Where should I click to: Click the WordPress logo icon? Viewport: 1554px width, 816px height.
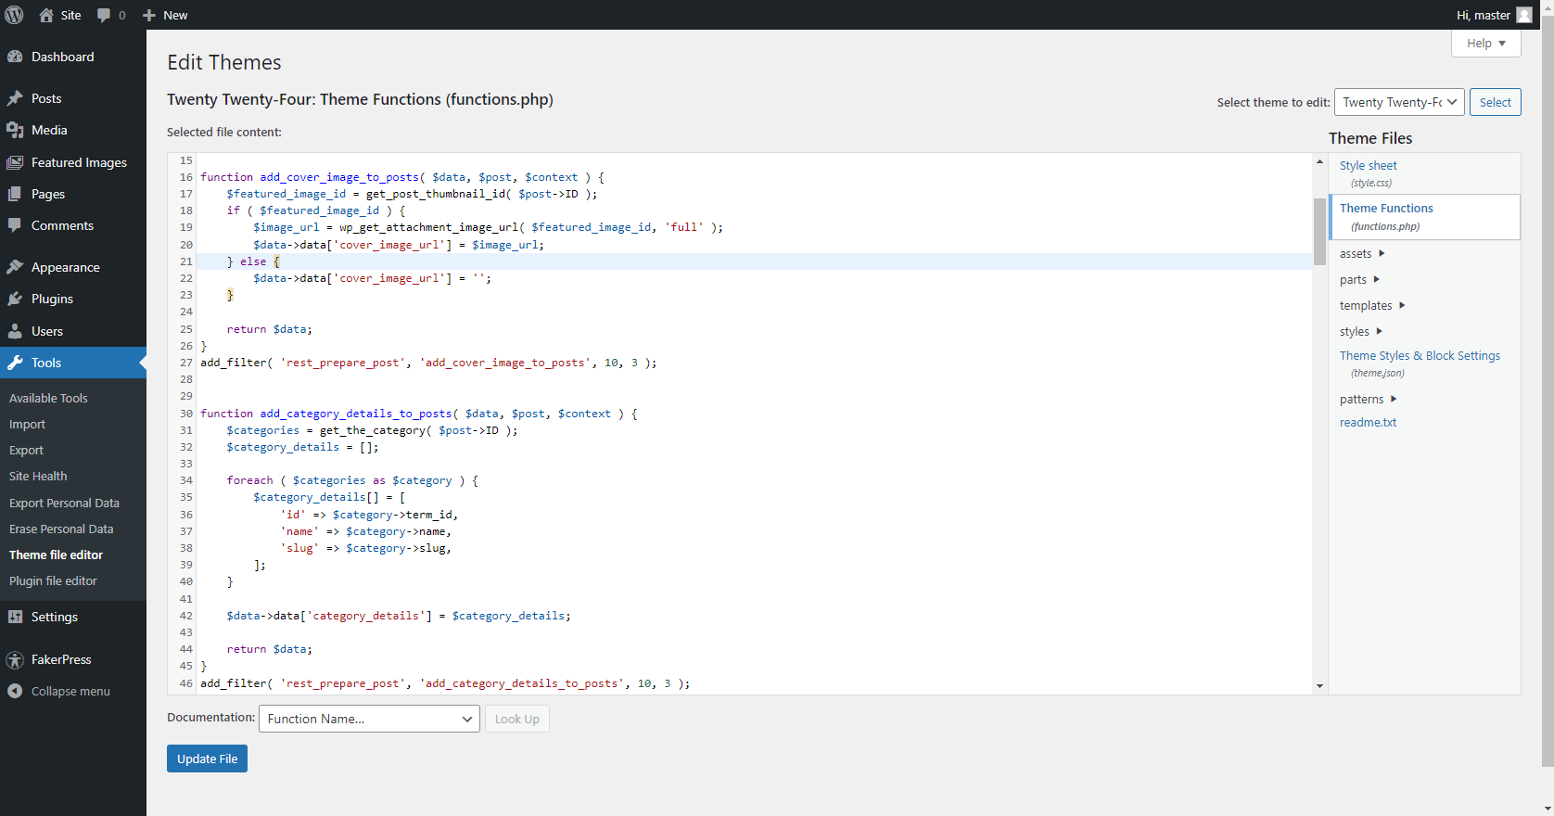pyautogui.click(x=15, y=15)
